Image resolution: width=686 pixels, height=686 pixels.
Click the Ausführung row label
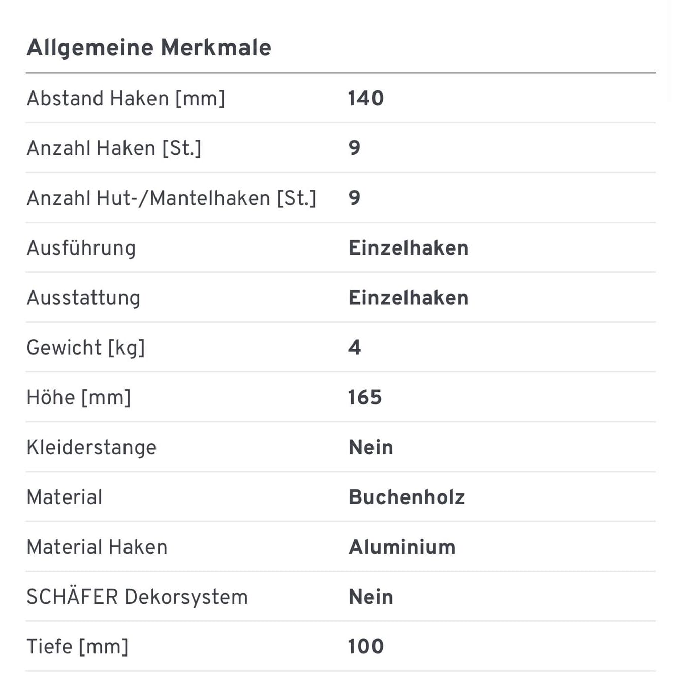81,248
